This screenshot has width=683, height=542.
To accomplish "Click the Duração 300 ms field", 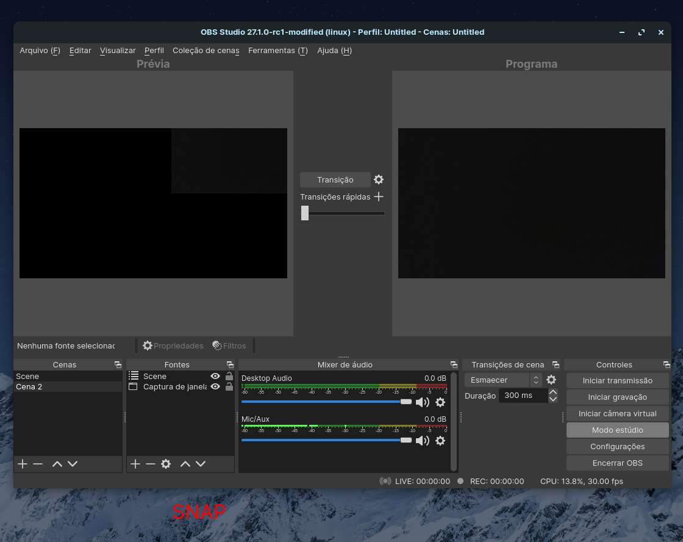I will click(x=524, y=396).
